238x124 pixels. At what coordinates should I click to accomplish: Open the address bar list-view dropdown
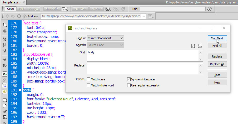pyautogui.click(x=150, y=16)
